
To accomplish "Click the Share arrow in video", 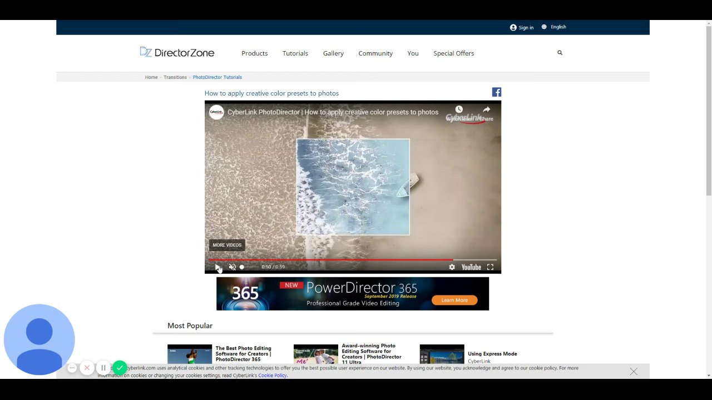I will [x=486, y=109].
